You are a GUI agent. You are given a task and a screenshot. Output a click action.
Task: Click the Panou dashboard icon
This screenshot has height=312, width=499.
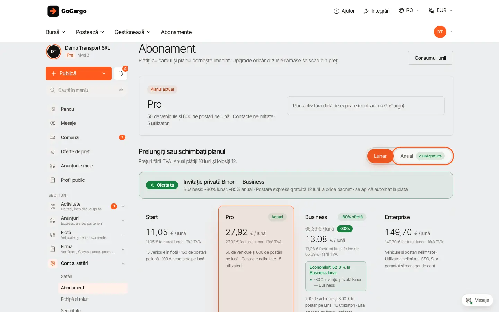coord(53,109)
